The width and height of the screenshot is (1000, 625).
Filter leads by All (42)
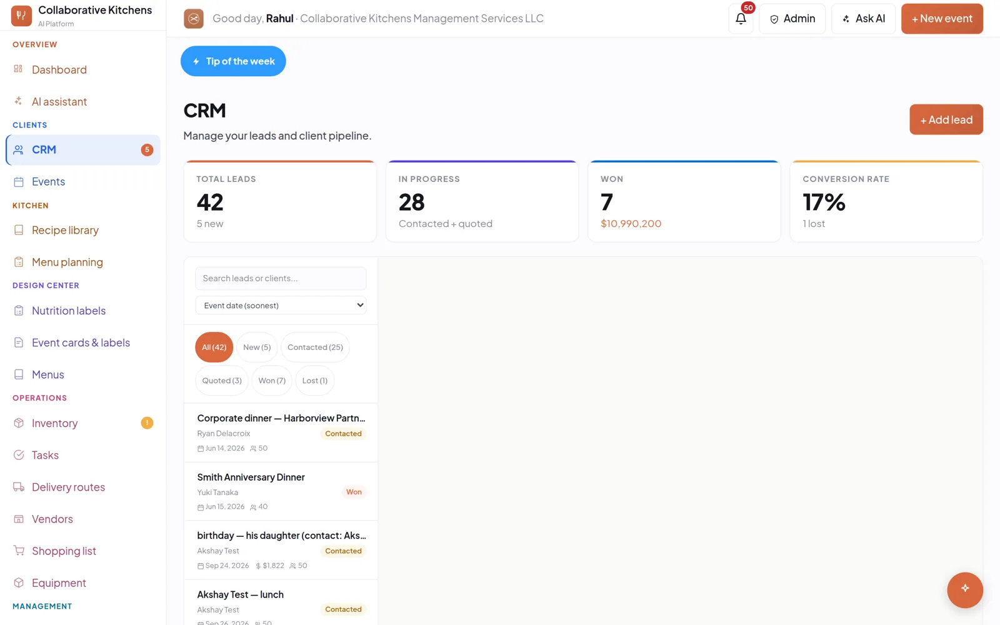click(x=214, y=347)
